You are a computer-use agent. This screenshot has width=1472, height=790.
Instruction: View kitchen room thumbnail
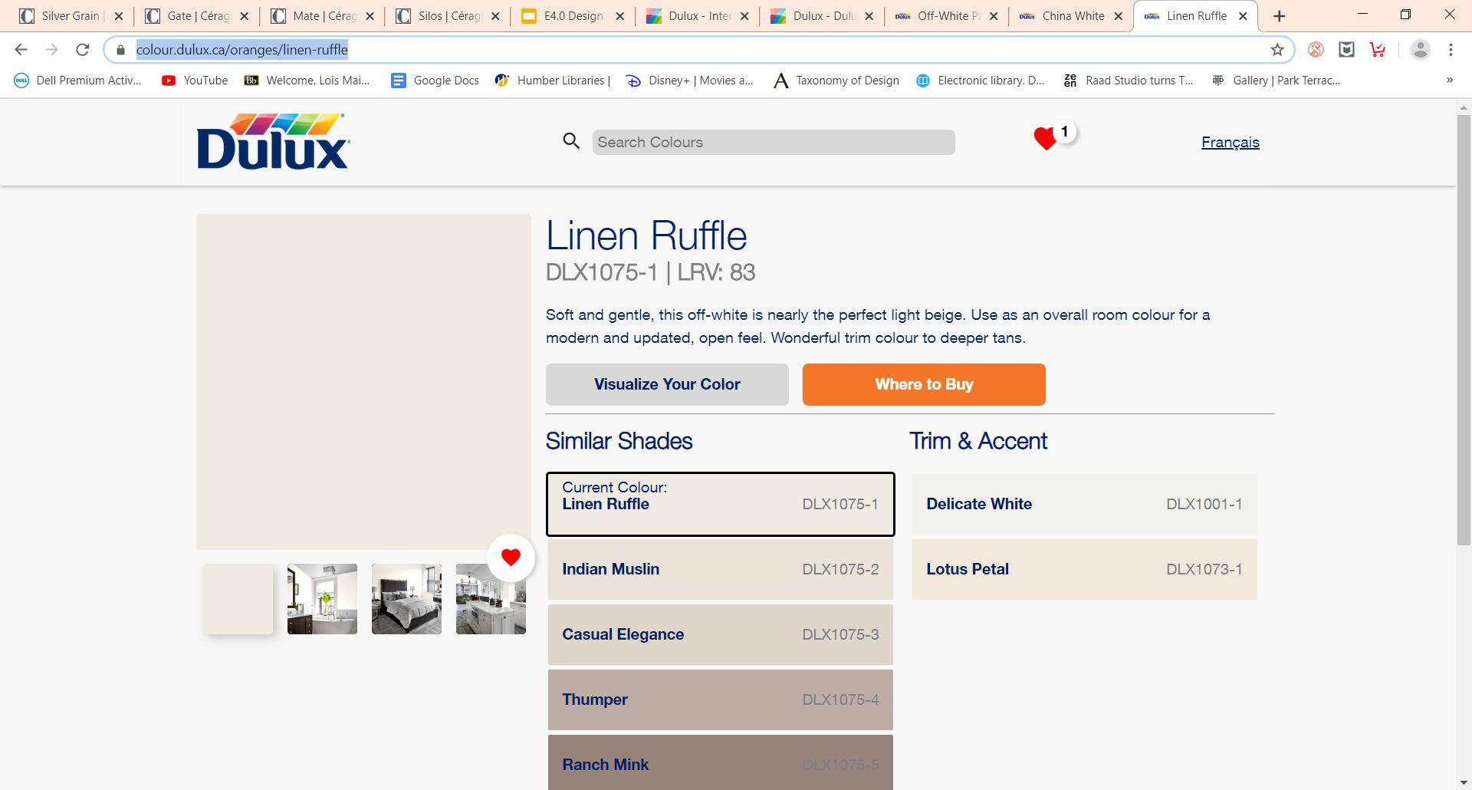click(x=491, y=599)
